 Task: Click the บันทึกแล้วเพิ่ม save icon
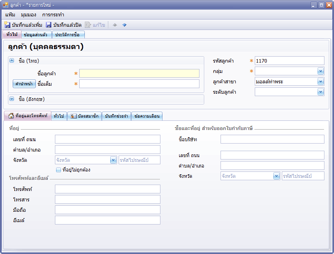[x=7, y=25]
